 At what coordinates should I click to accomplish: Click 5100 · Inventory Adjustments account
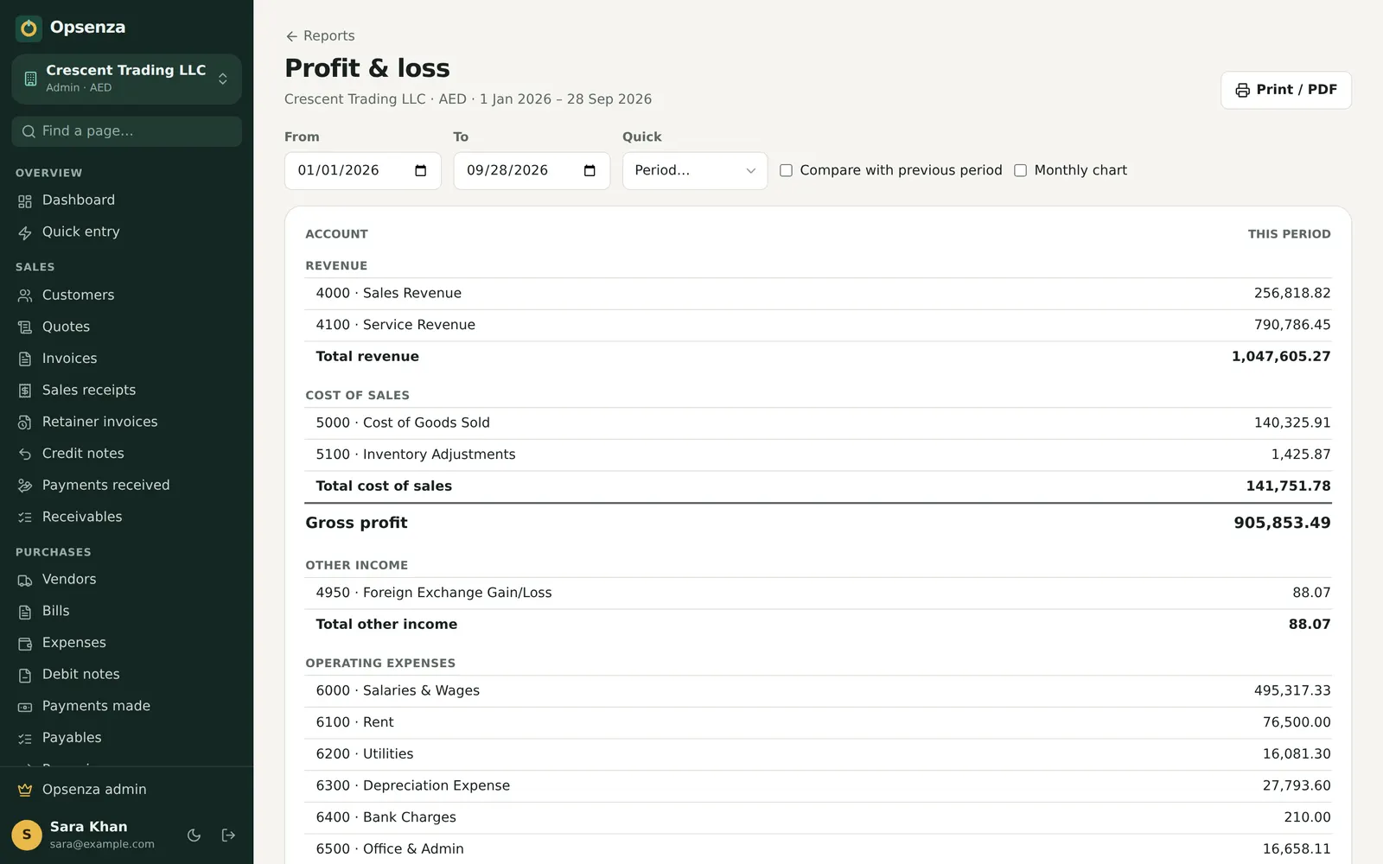pyautogui.click(x=818, y=455)
